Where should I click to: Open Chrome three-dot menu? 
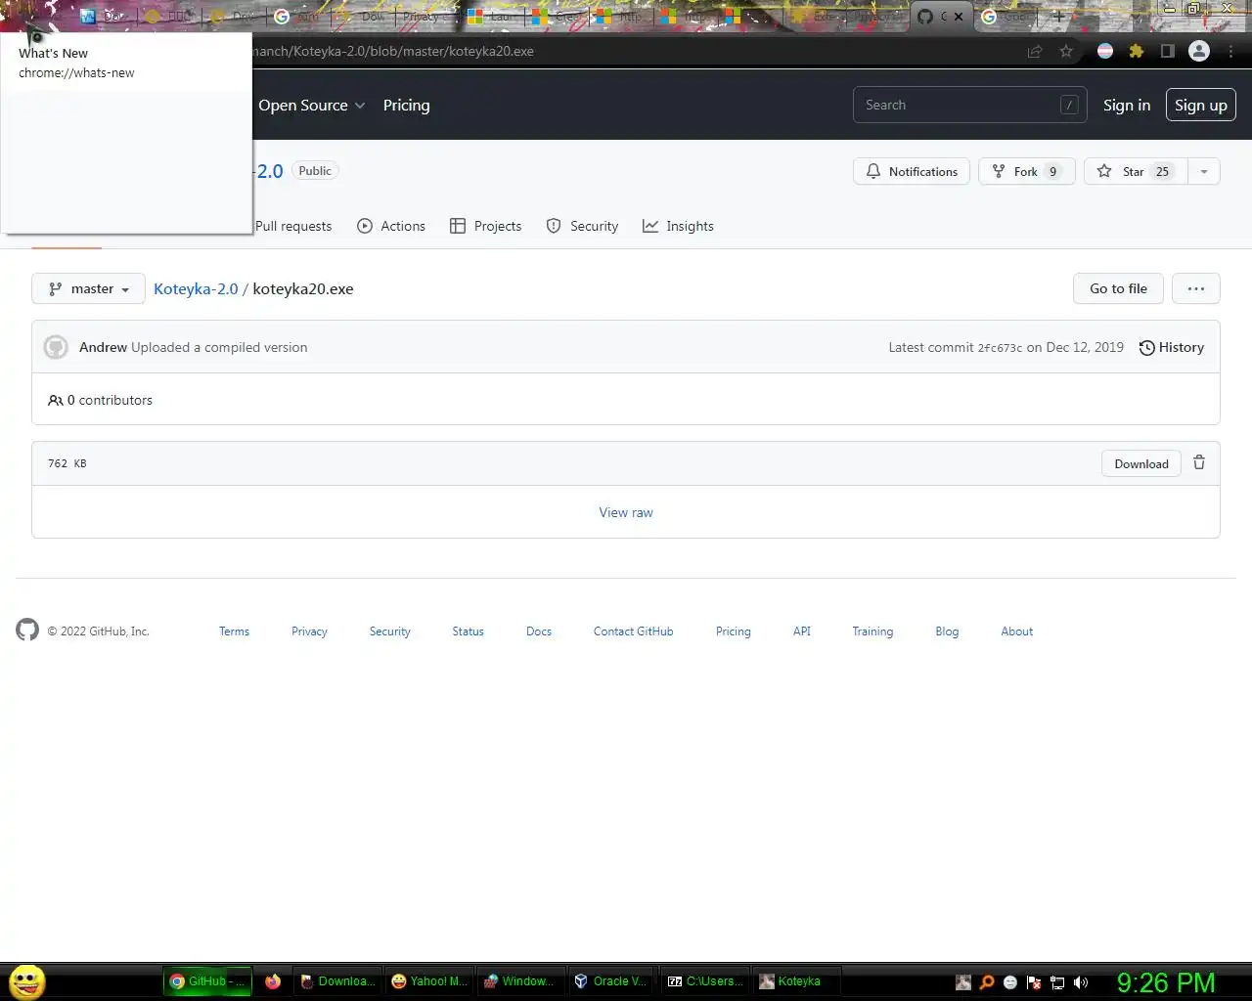click(1230, 51)
